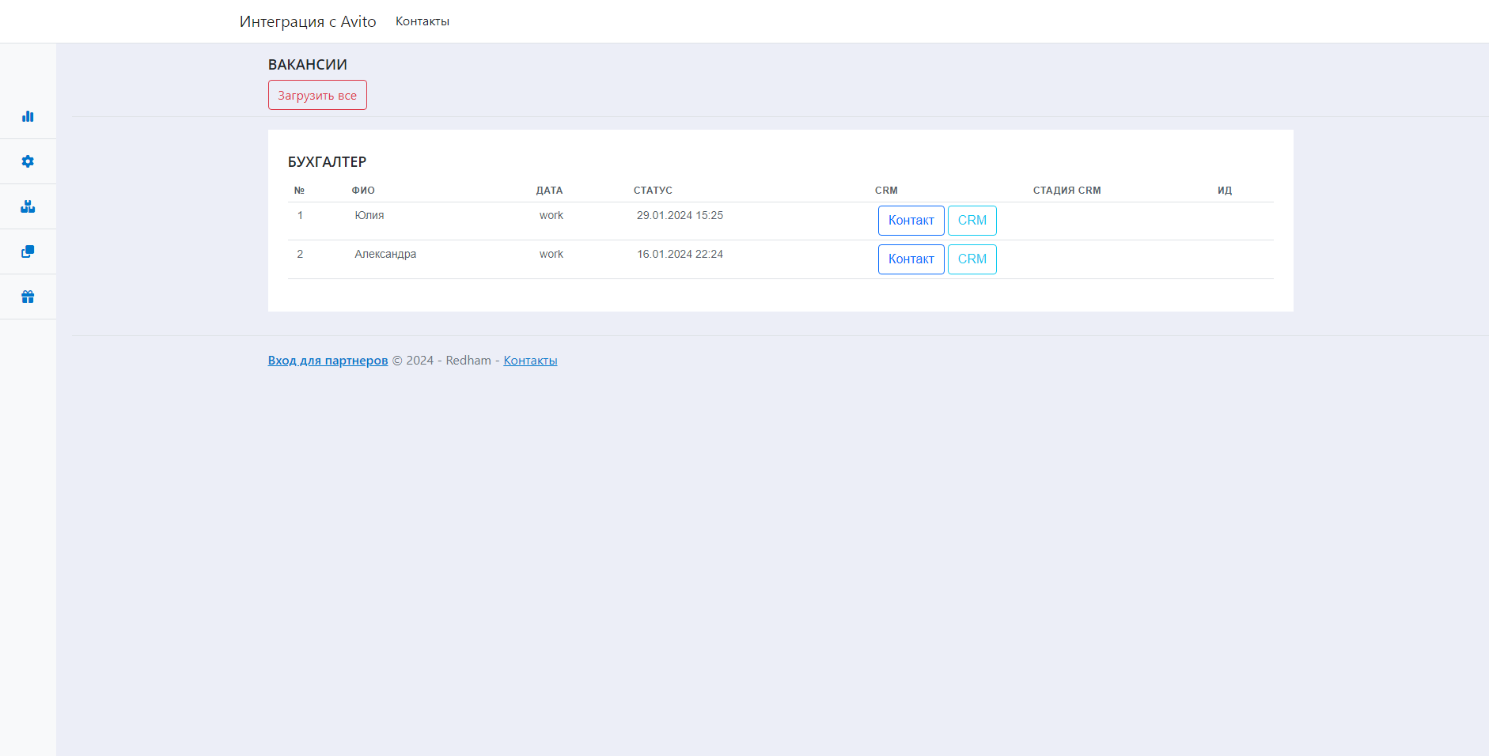Click the ДАТА column header
Viewport: 1489px width, 756px height.
point(549,191)
